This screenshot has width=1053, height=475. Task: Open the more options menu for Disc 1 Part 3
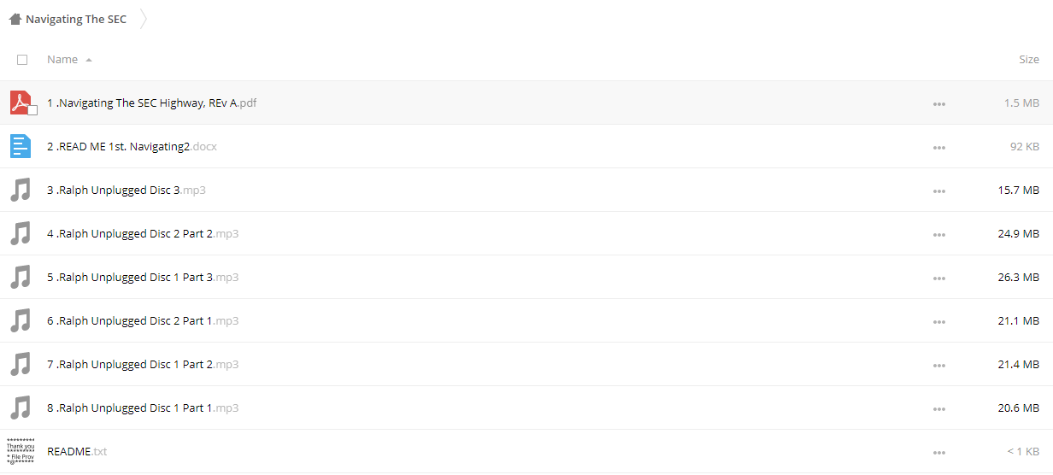pyautogui.click(x=939, y=278)
